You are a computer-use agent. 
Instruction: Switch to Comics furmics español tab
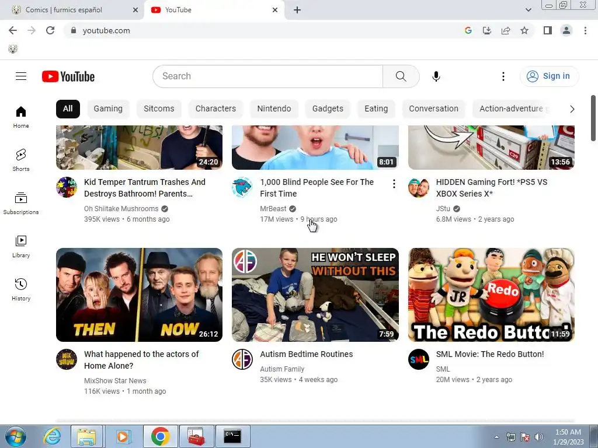[72, 10]
